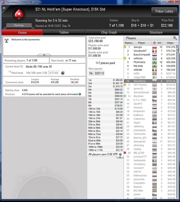The width and height of the screenshot is (180, 202).
Task: Open the Structure tab
Action: coord(156,32)
